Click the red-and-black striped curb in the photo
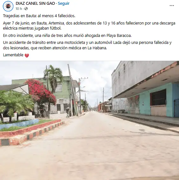Image resolution: width=179 pixels, height=180 pixels. [32, 133]
